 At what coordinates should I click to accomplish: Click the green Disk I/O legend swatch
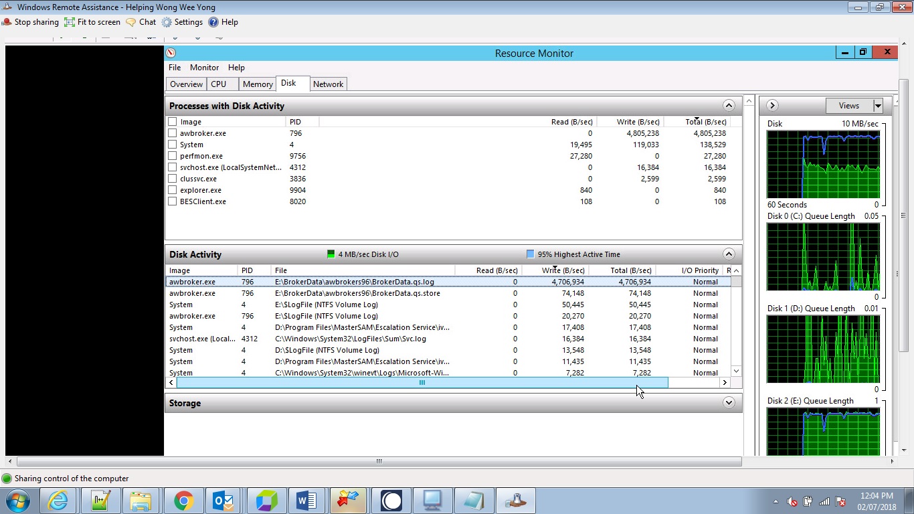click(331, 254)
